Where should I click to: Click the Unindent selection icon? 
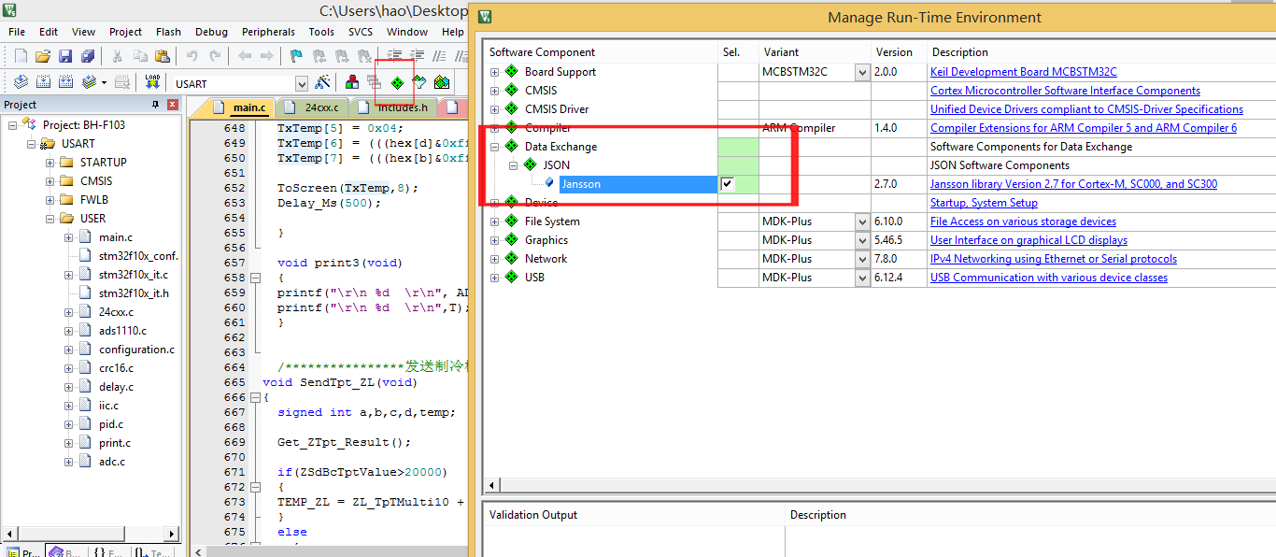click(418, 56)
